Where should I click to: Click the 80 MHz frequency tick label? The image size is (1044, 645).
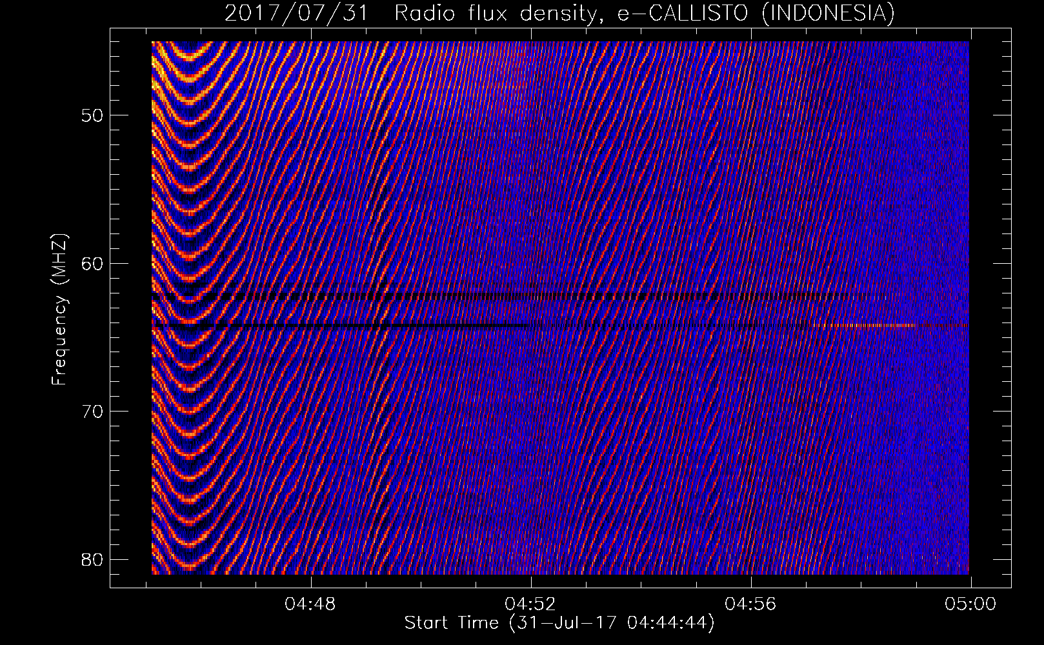pos(93,559)
